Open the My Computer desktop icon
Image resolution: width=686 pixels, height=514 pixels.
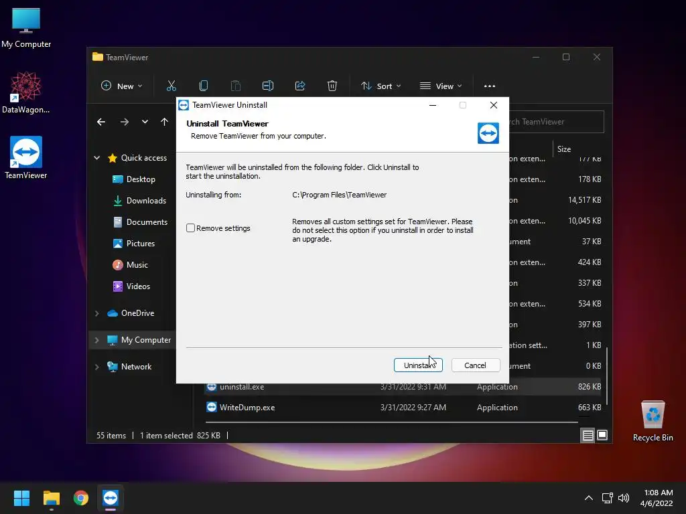click(26, 27)
